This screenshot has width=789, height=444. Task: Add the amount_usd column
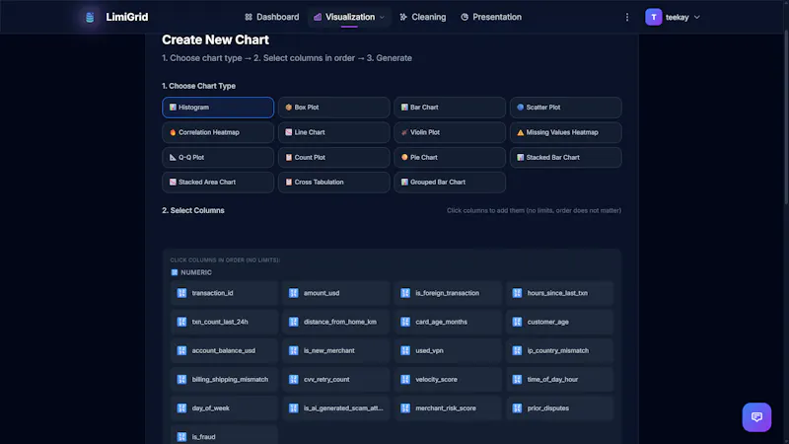[x=335, y=293]
